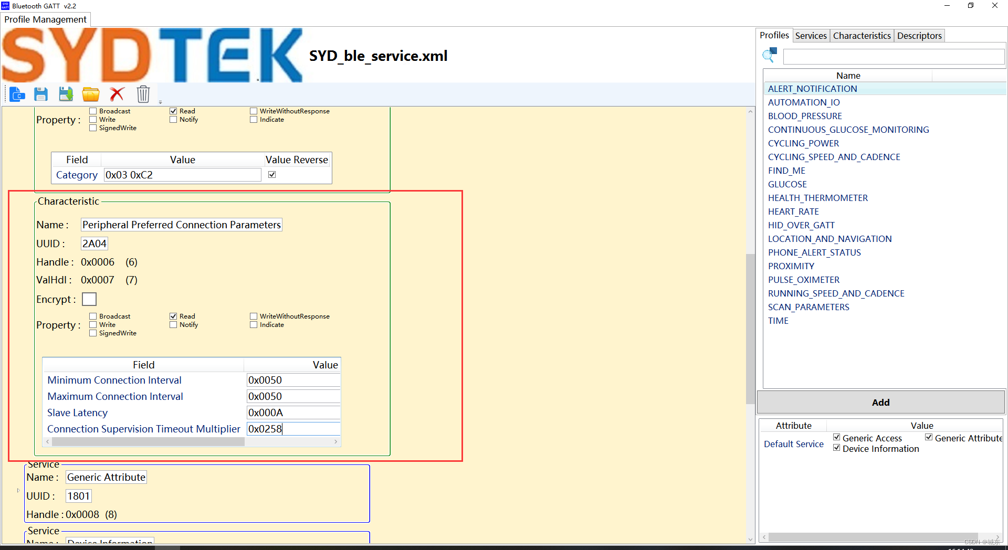Click the 1801 service UUID field
This screenshot has width=1008, height=550.
tap(79, 496)
